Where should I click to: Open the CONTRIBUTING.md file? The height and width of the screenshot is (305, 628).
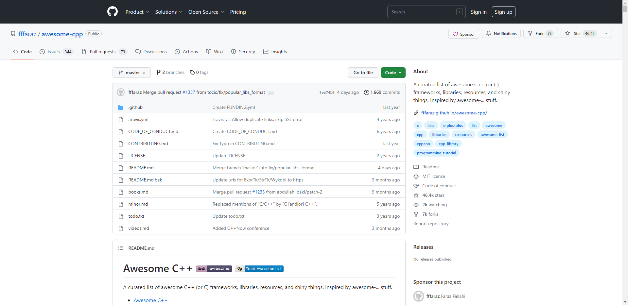(x=148, y=144)
